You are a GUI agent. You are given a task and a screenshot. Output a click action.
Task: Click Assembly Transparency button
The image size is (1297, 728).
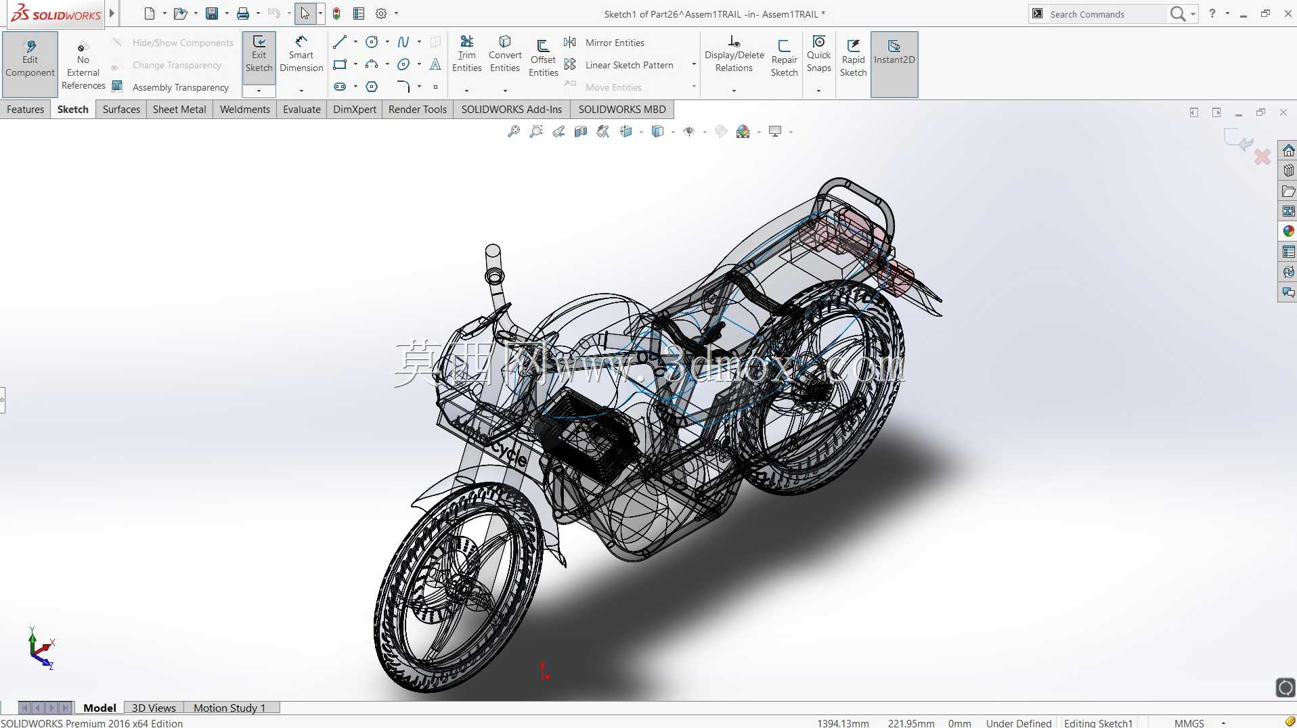[x=171, y=87]
